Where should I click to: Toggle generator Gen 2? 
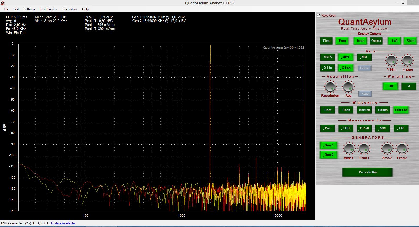[328, 155]
